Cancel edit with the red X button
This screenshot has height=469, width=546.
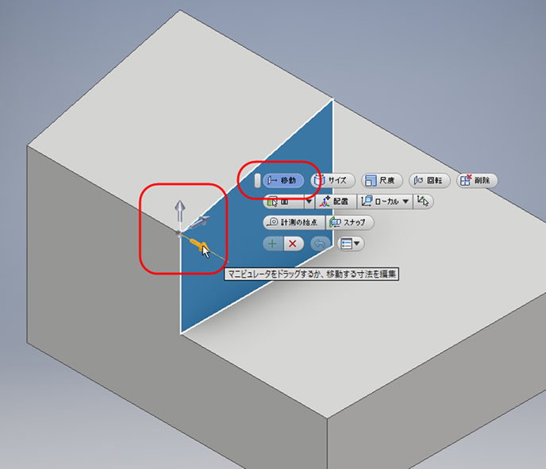click(293, 244)
